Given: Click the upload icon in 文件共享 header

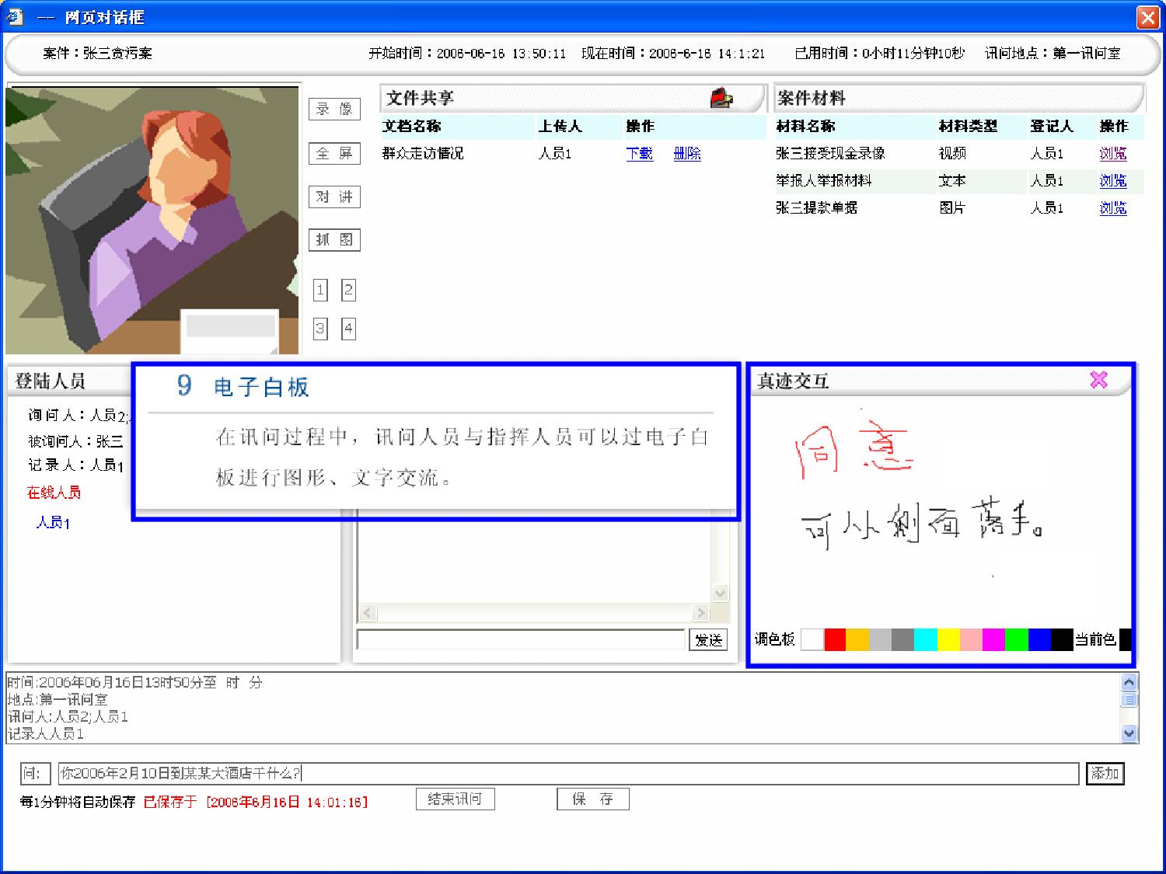Looking at the screenshot, I should 721,98.
